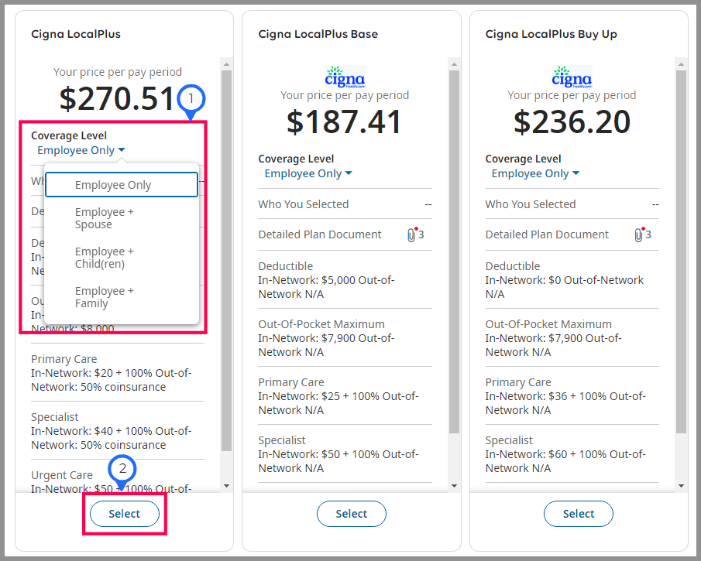Click Who You Selected row in LocalPlus Buy Up

(x=572, y=204)
